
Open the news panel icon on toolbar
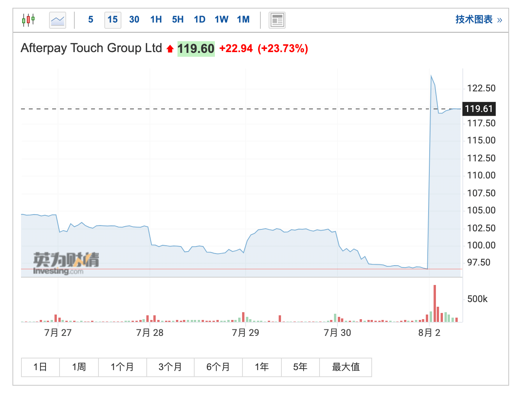277,19
